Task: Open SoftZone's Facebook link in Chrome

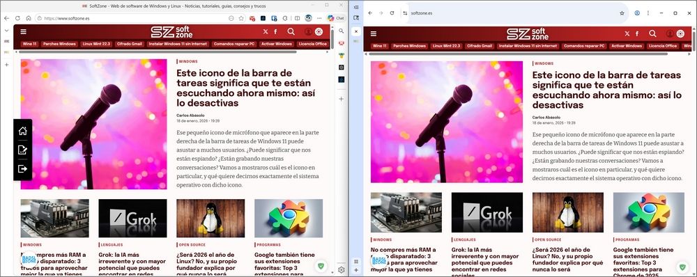Action: pyautogui.click(x=637, y=33)
